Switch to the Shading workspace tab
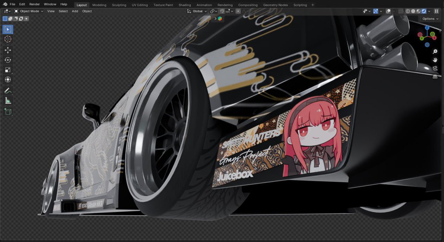444x242 pixels. [185, 5]
